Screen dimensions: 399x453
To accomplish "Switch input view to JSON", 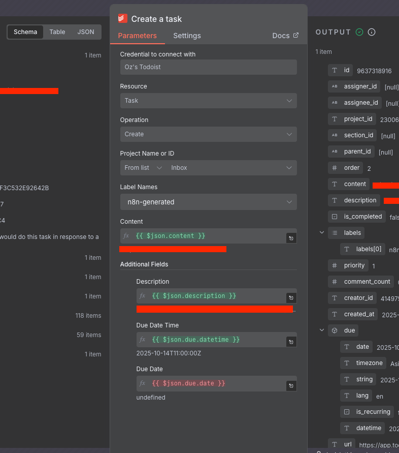I will (x=86, y=32).
